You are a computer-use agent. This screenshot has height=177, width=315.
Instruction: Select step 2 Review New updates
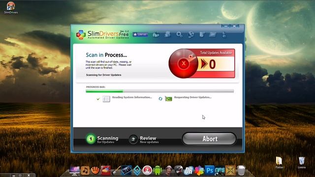tap(144, 139)
